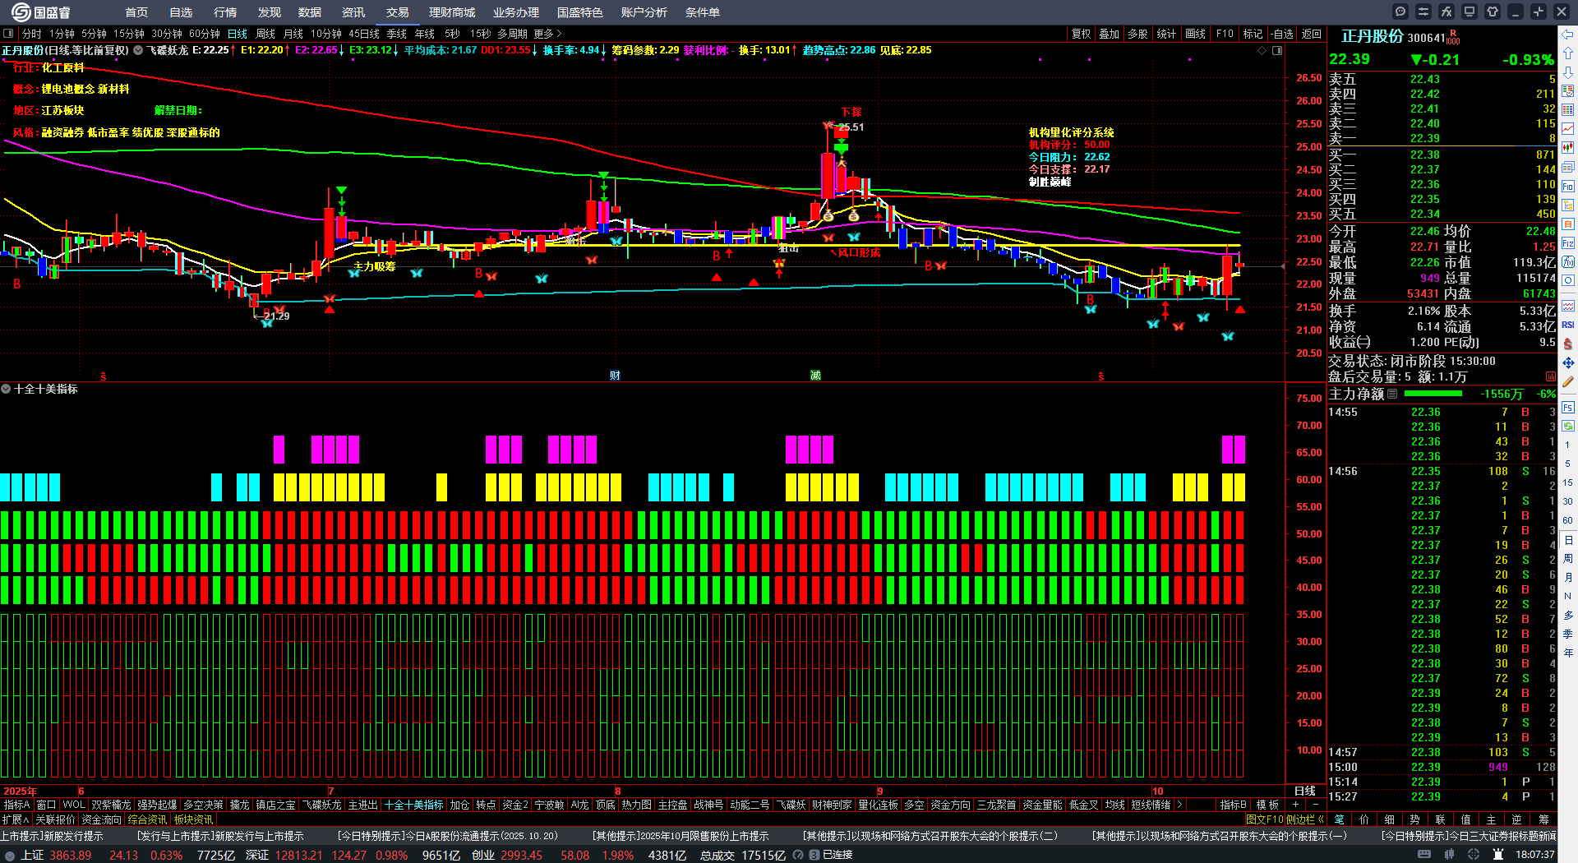The image size is (1578, 863).
Task: Click the − zoom-out button near 日线
Action: tap(1315, 805)
